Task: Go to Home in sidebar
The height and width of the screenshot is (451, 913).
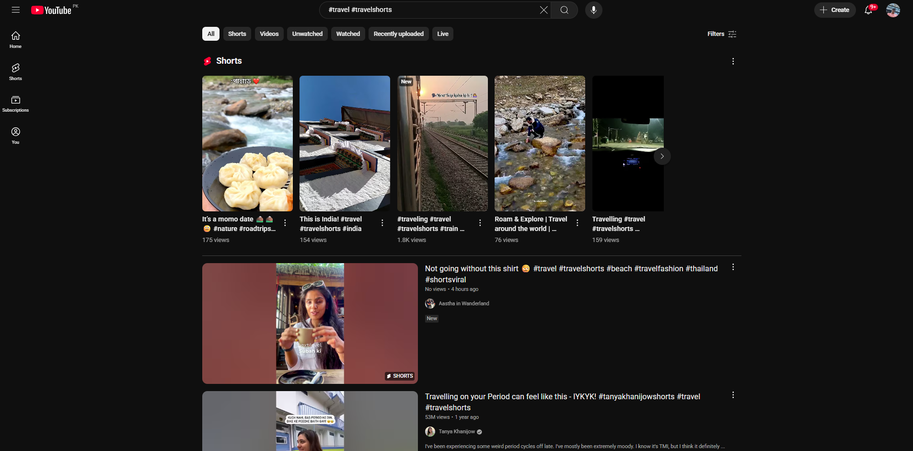Action: point(15,40)
